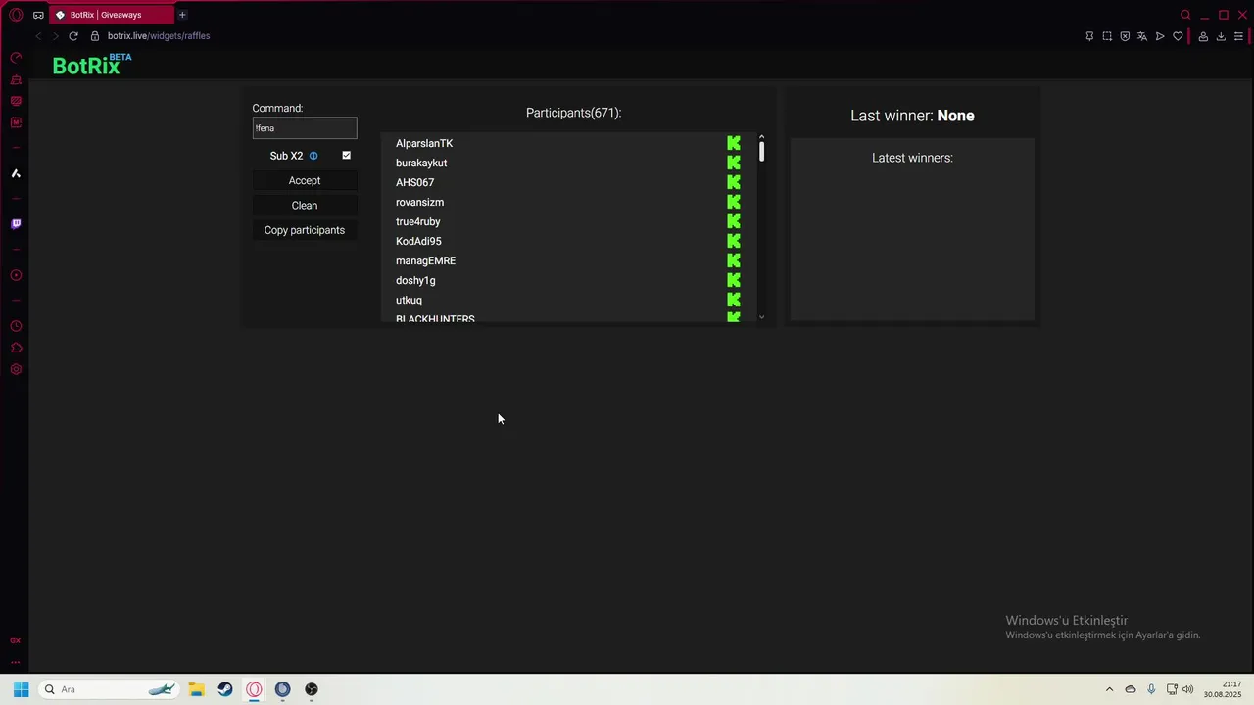Click the participants list scrollbar thumb

click(x=761, y=152)
